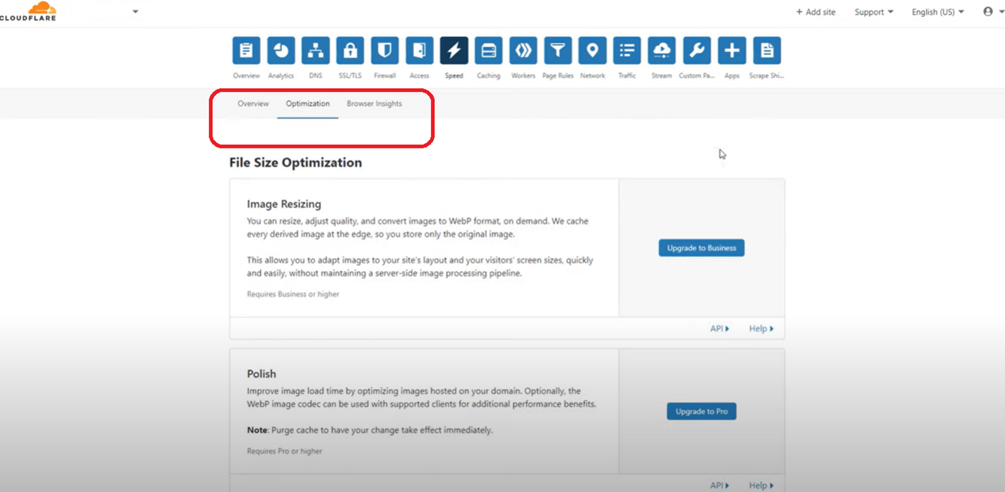This screenshot has width=1005, height=492.
Task: Open the Network location icon
Action: pyautogui.click(x=592, y=51)
